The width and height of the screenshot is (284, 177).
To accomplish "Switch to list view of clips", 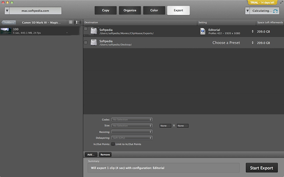I will pos(77,22).
